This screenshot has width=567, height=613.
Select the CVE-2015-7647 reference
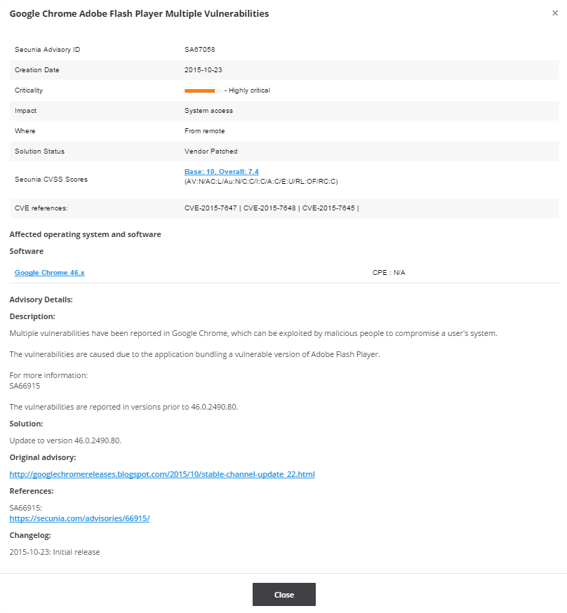coord(211,208)
